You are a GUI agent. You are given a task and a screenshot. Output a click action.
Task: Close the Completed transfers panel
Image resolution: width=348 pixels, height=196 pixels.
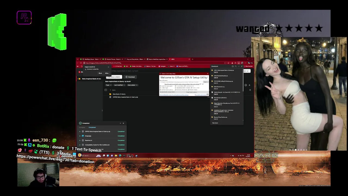pyautogui.click(x=123, y=123)
